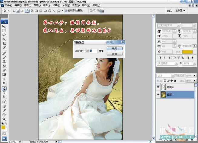Select the Type tool
Viewport: 198px width, 143px height.
[4, 93]
